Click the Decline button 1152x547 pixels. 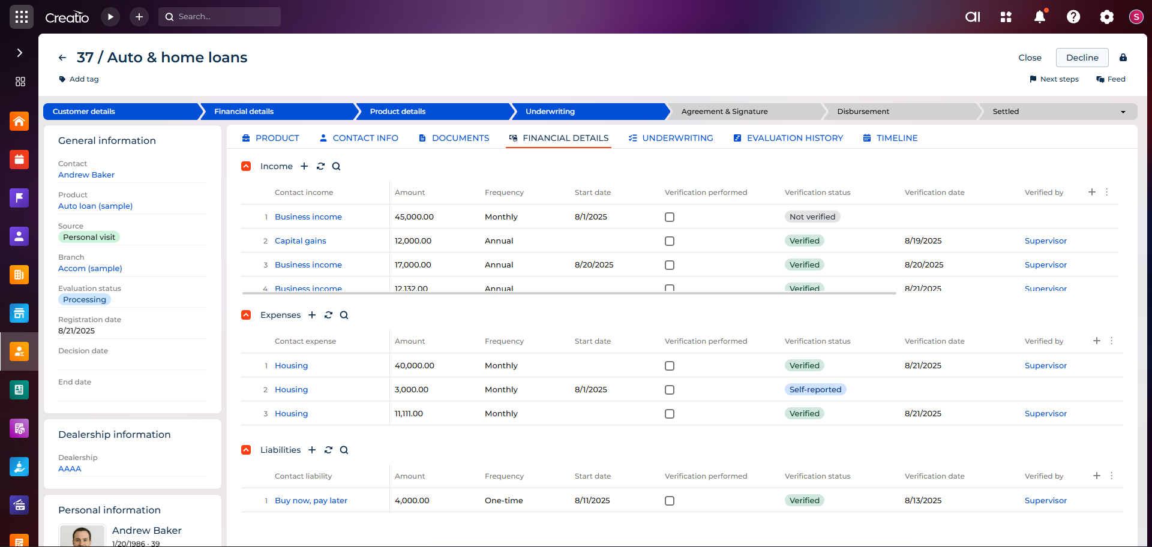[x=1082, y=58]
